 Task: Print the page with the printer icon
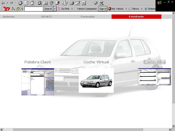pyautogui.click(x=72, y=3)
